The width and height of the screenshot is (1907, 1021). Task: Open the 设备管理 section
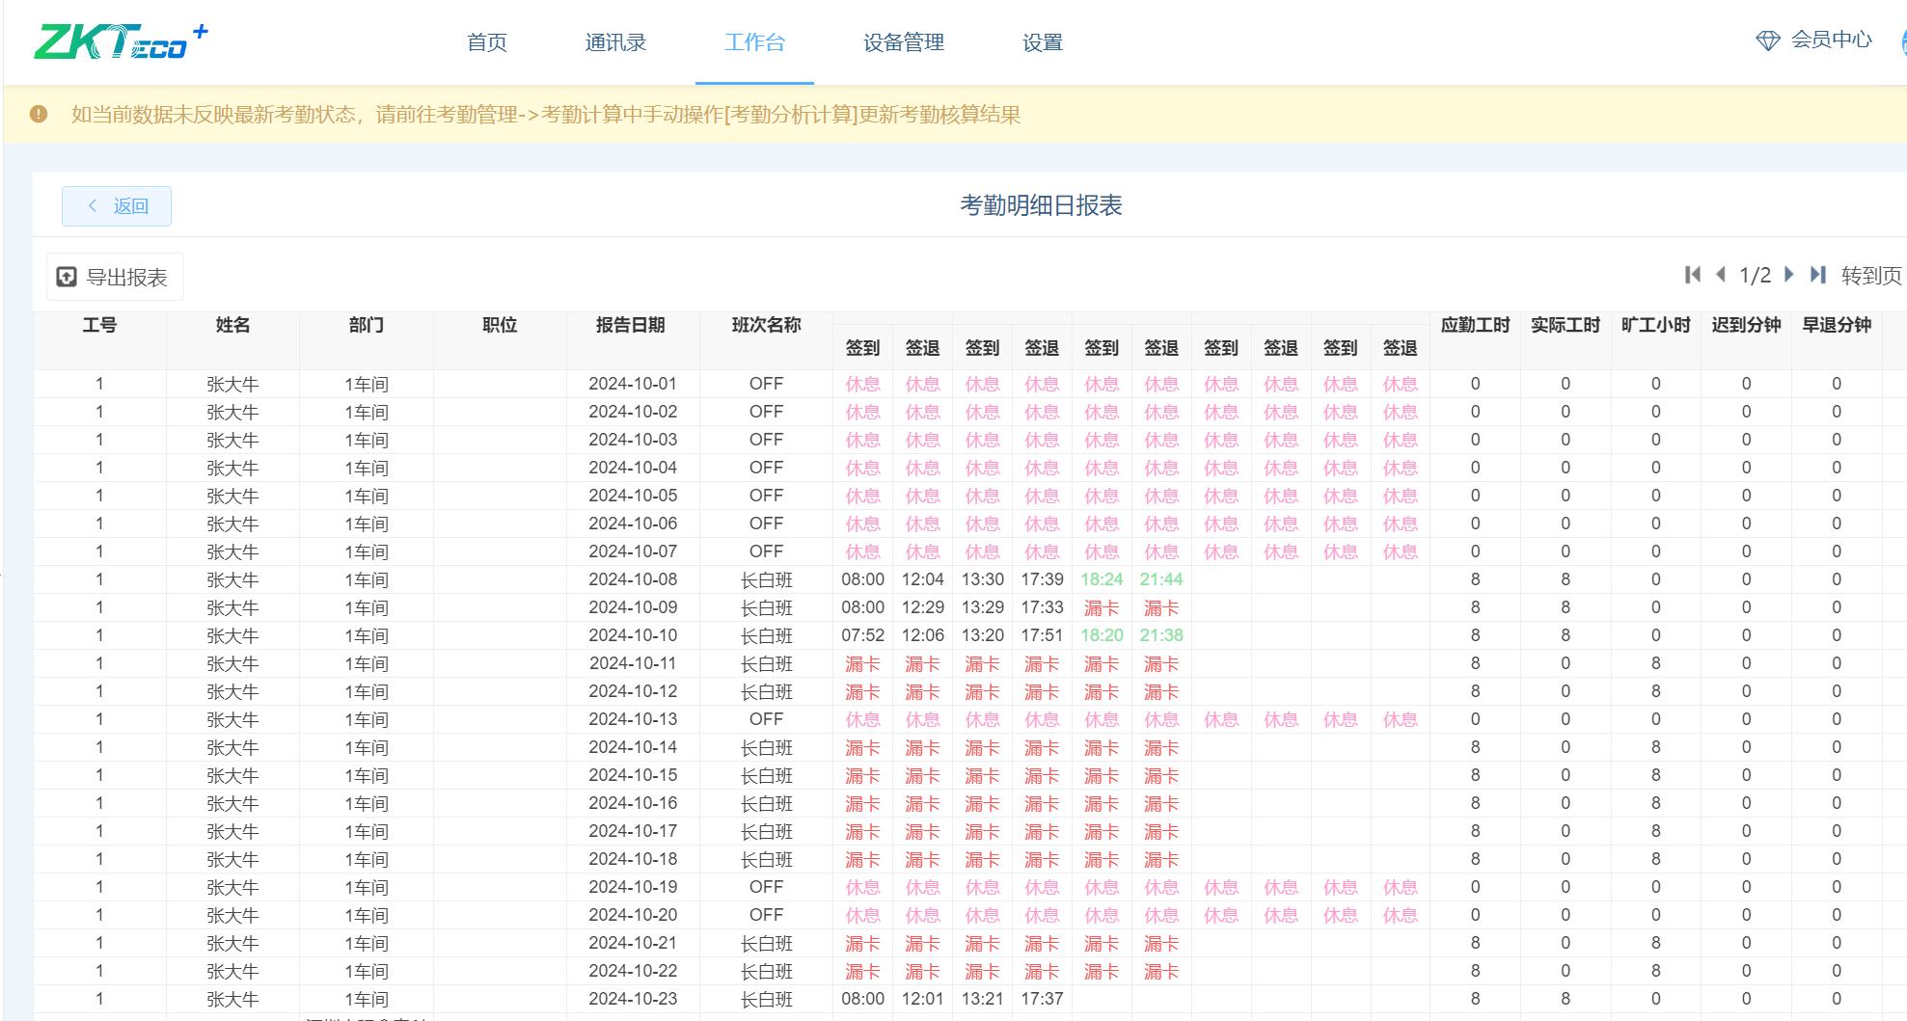coord(902,42)
